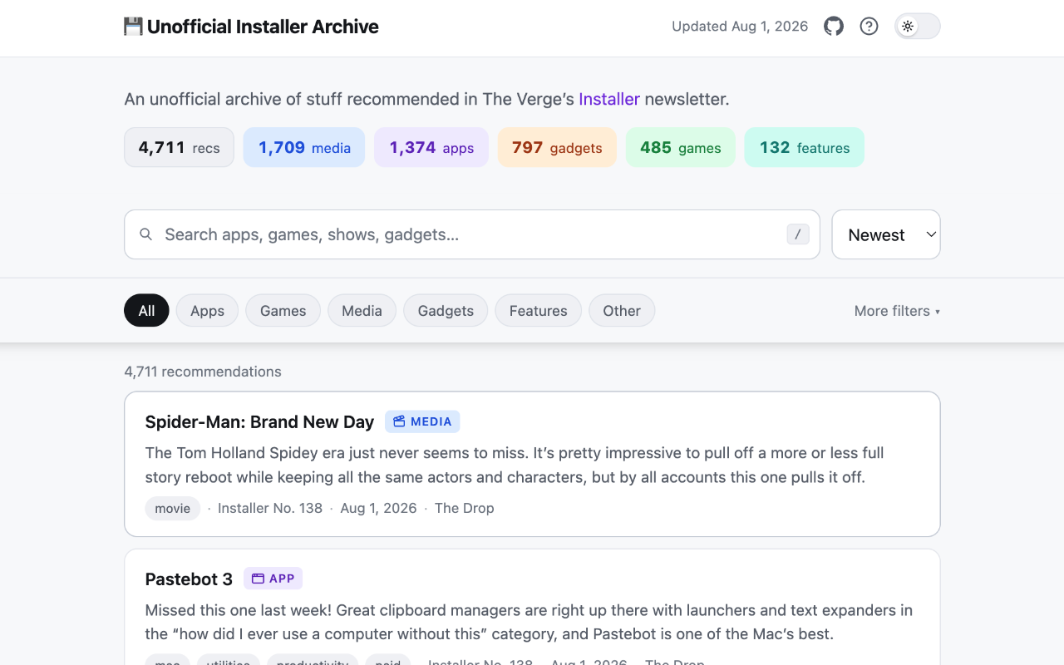This screenshot has width=1064, height=665.
Task: Click the 1,374 apps stat chip
Action: tap(431, 147)
